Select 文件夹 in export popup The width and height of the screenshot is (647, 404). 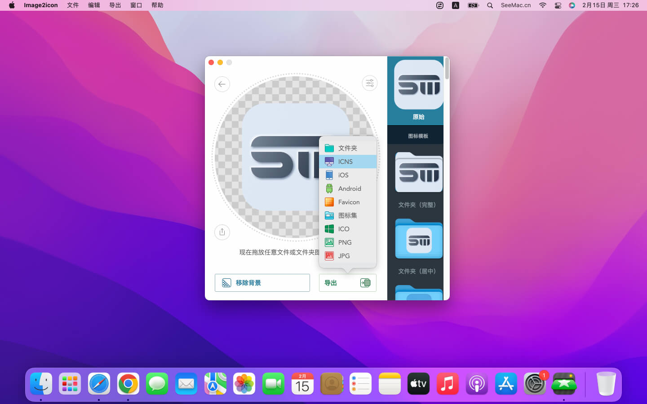tap(347, 148)
